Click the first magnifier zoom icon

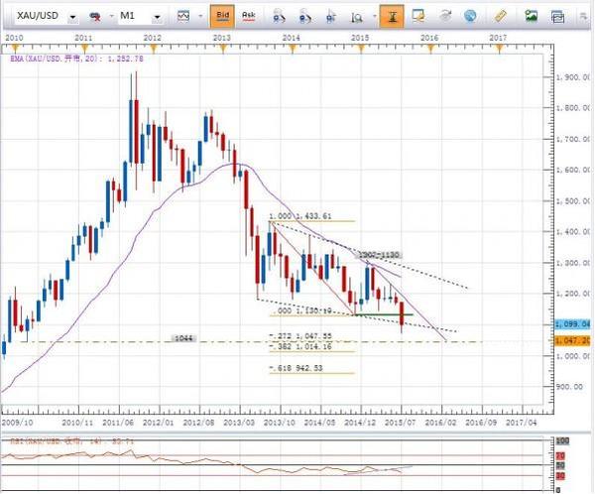point(280,17)
